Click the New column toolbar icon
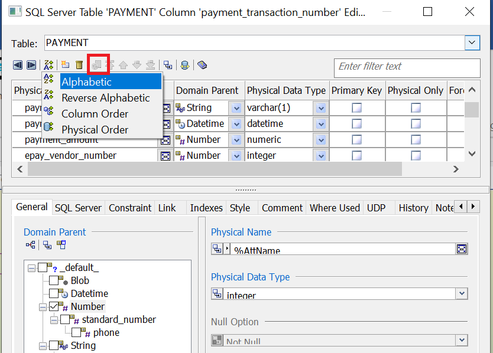This screenshot has height=353, width=493. [x=65, y=65]
